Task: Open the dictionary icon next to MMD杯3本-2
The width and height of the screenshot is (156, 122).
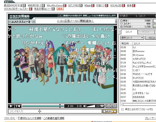Action: 43,6
